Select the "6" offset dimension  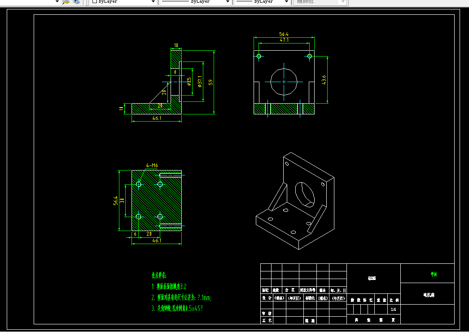135,234
